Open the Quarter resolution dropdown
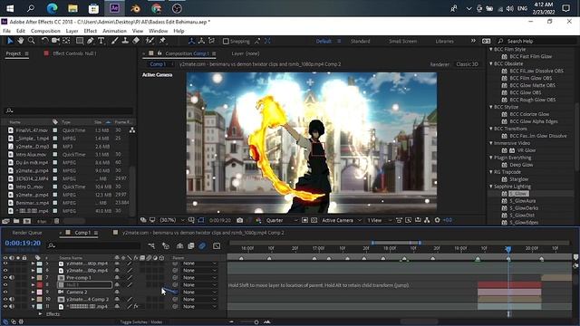 point(282,220)
